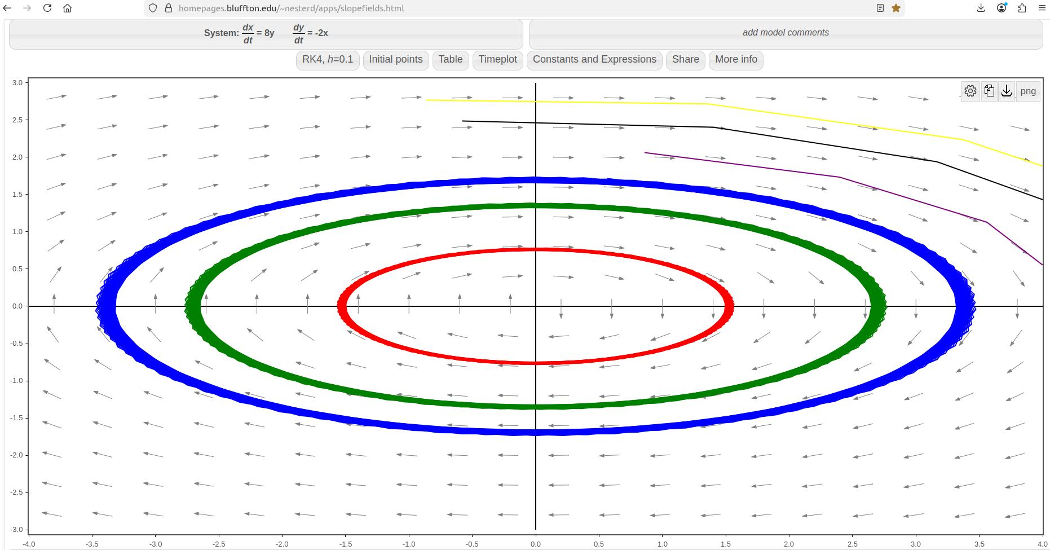1050x550 pixels.
Task: Open the browser downloads panel
Action: tap(981, 8)
